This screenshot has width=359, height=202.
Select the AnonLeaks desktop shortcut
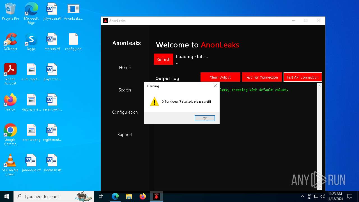coord(73,12)
